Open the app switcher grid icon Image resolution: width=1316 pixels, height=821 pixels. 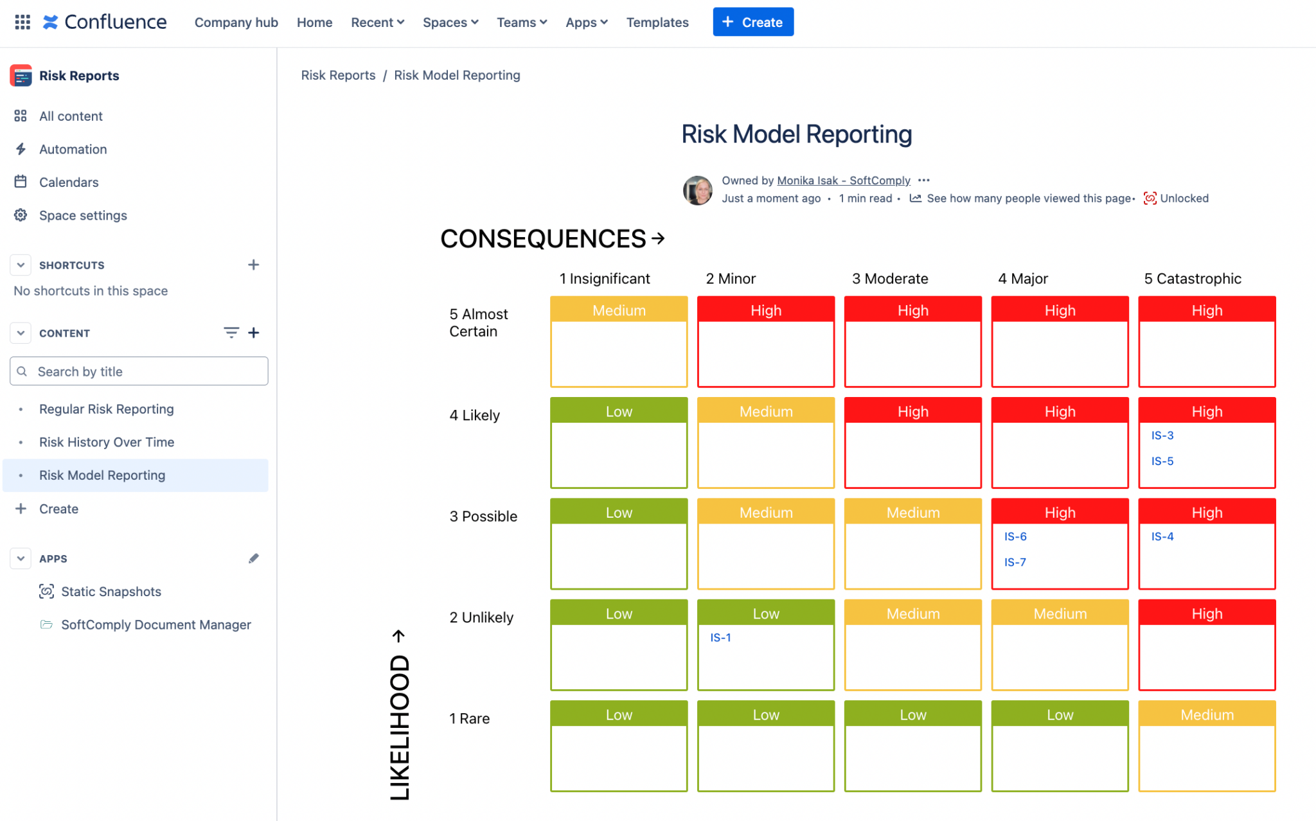pyautogui.click(x=22, y=21)
